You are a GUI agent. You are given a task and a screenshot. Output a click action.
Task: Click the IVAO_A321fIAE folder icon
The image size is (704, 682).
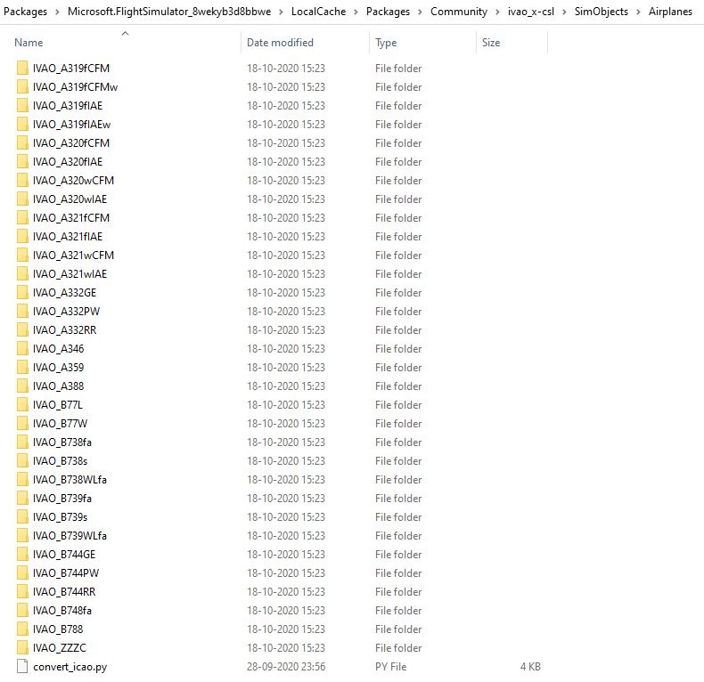pyautogui.click(x=22, y=237)
